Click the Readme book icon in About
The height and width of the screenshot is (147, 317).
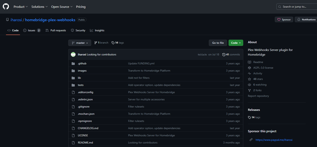249,62
